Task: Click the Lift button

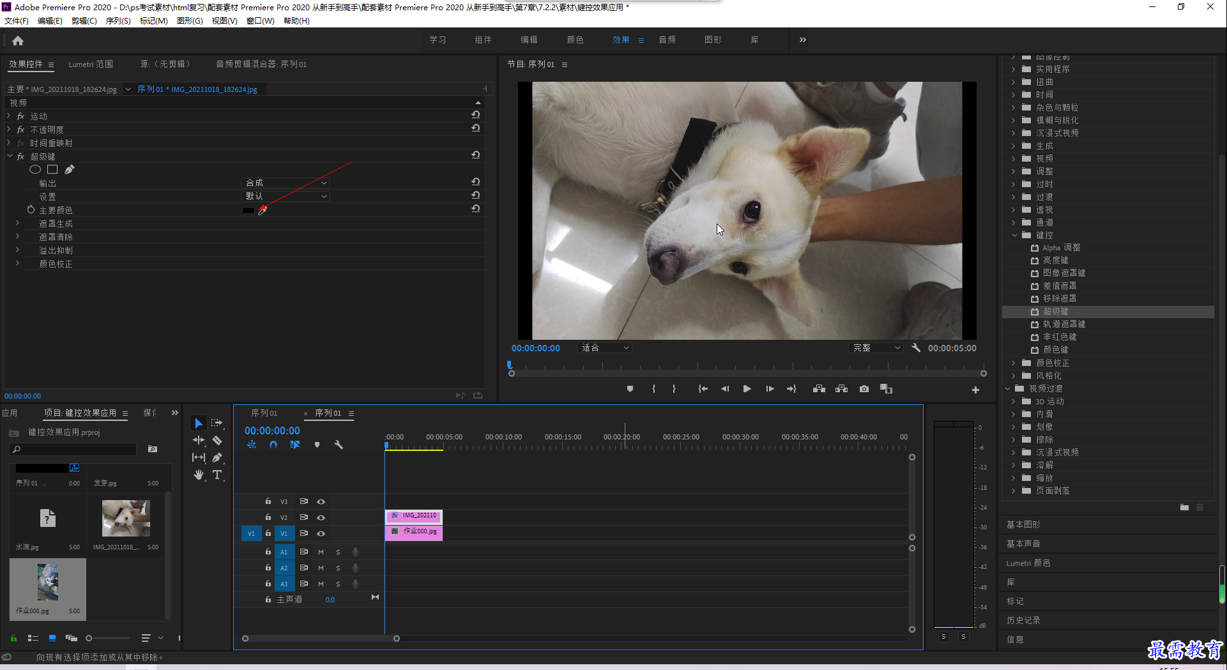Action: tap(819, 389)
